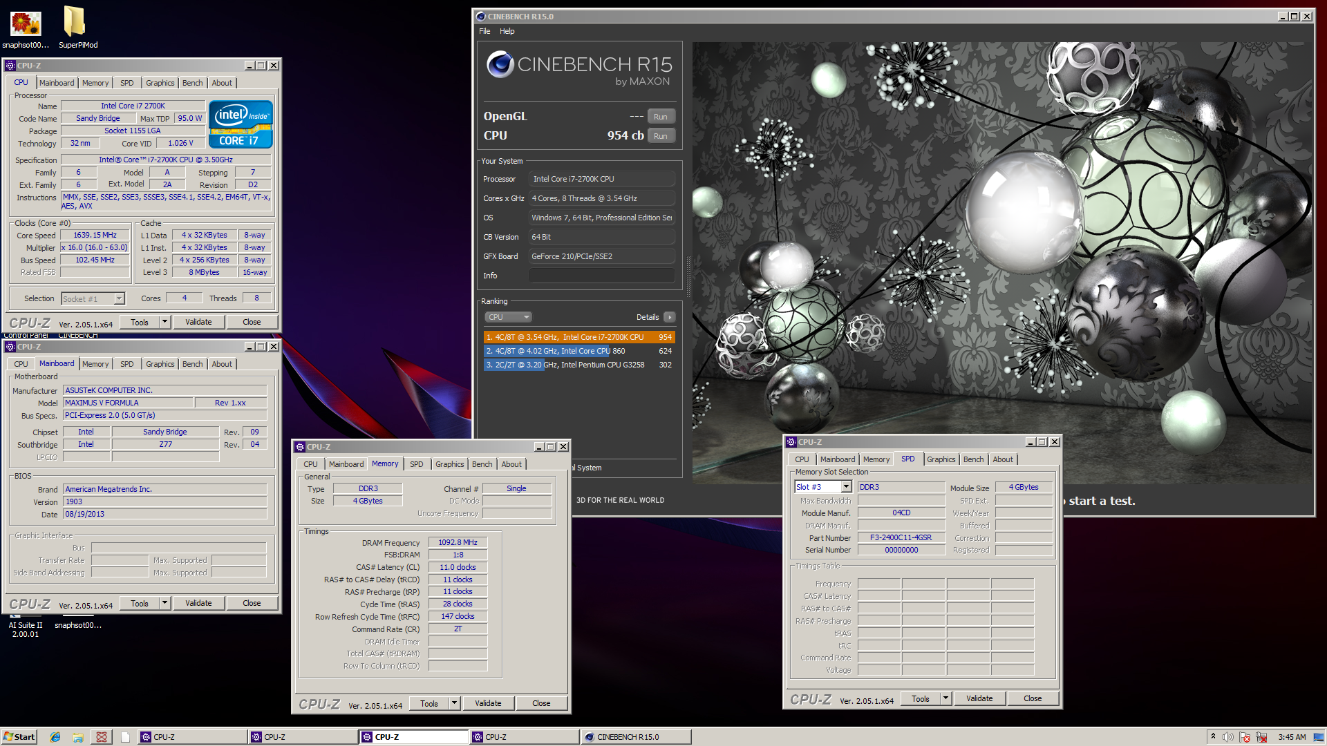The height and width of the screenshot is (746, 1327).
Task: Click Validate in the SPD CPU-Z window
Action: (x=979, y=698)
